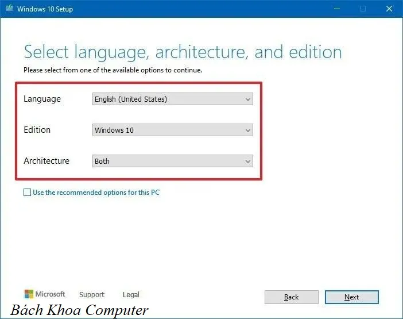The height and width of the screenshot is (319, 403).
Task: Open the Legal link
Action: click(x=131, y=295)
